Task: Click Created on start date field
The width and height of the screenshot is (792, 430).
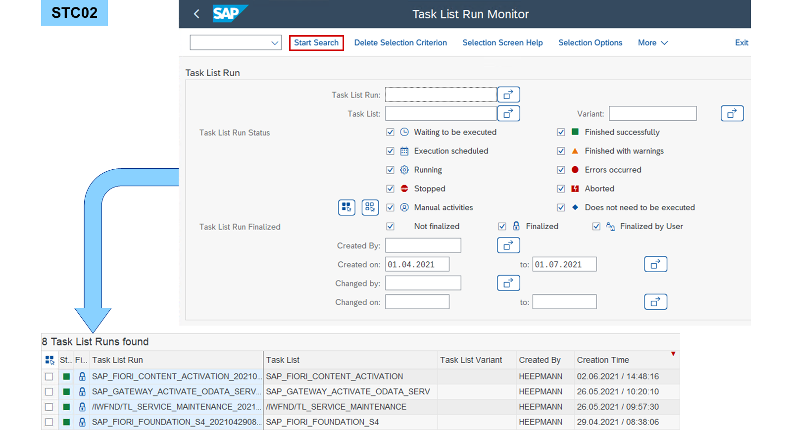Action: [417, 264]
